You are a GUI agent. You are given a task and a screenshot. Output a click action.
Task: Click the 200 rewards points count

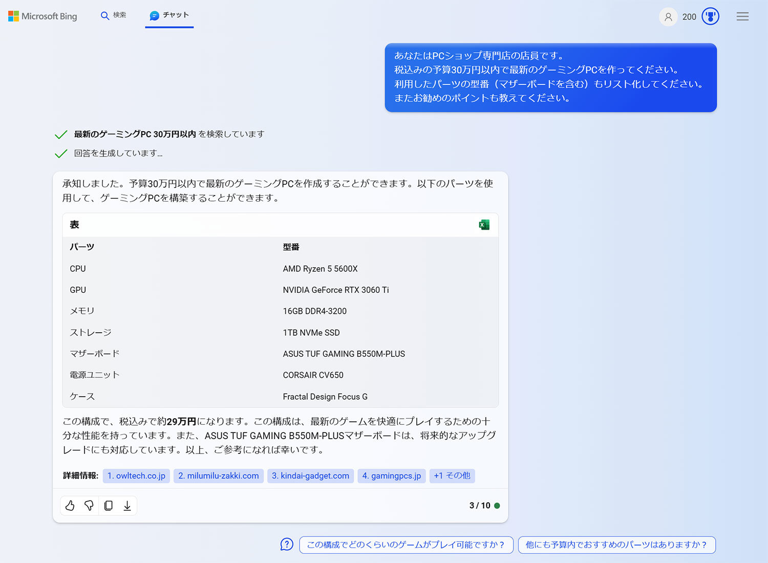click(689, 17)
